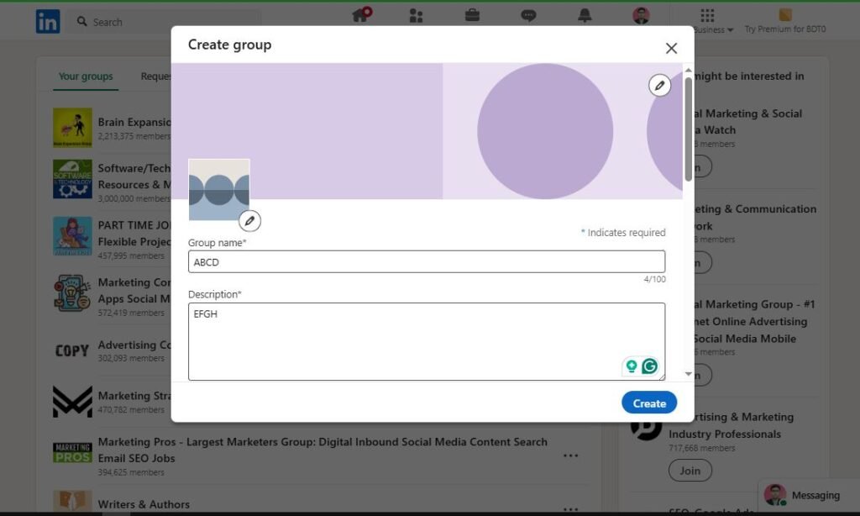This screenshot has height=516, width=860.
Task: Open the COPY Advertising group logo
Action: pyautogui.click(x=72, y=350)
